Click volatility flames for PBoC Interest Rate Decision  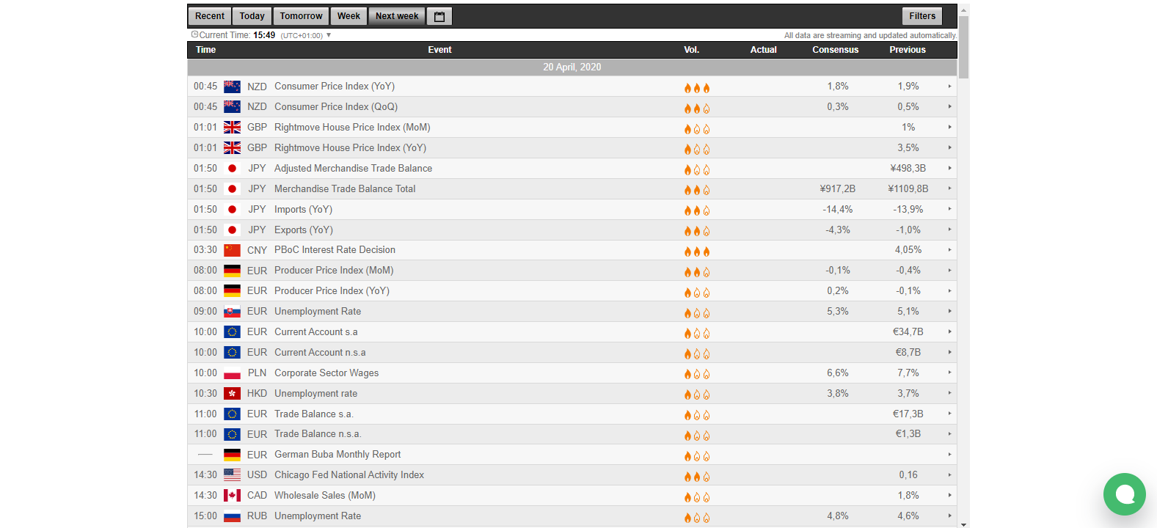tap(696, 252)
